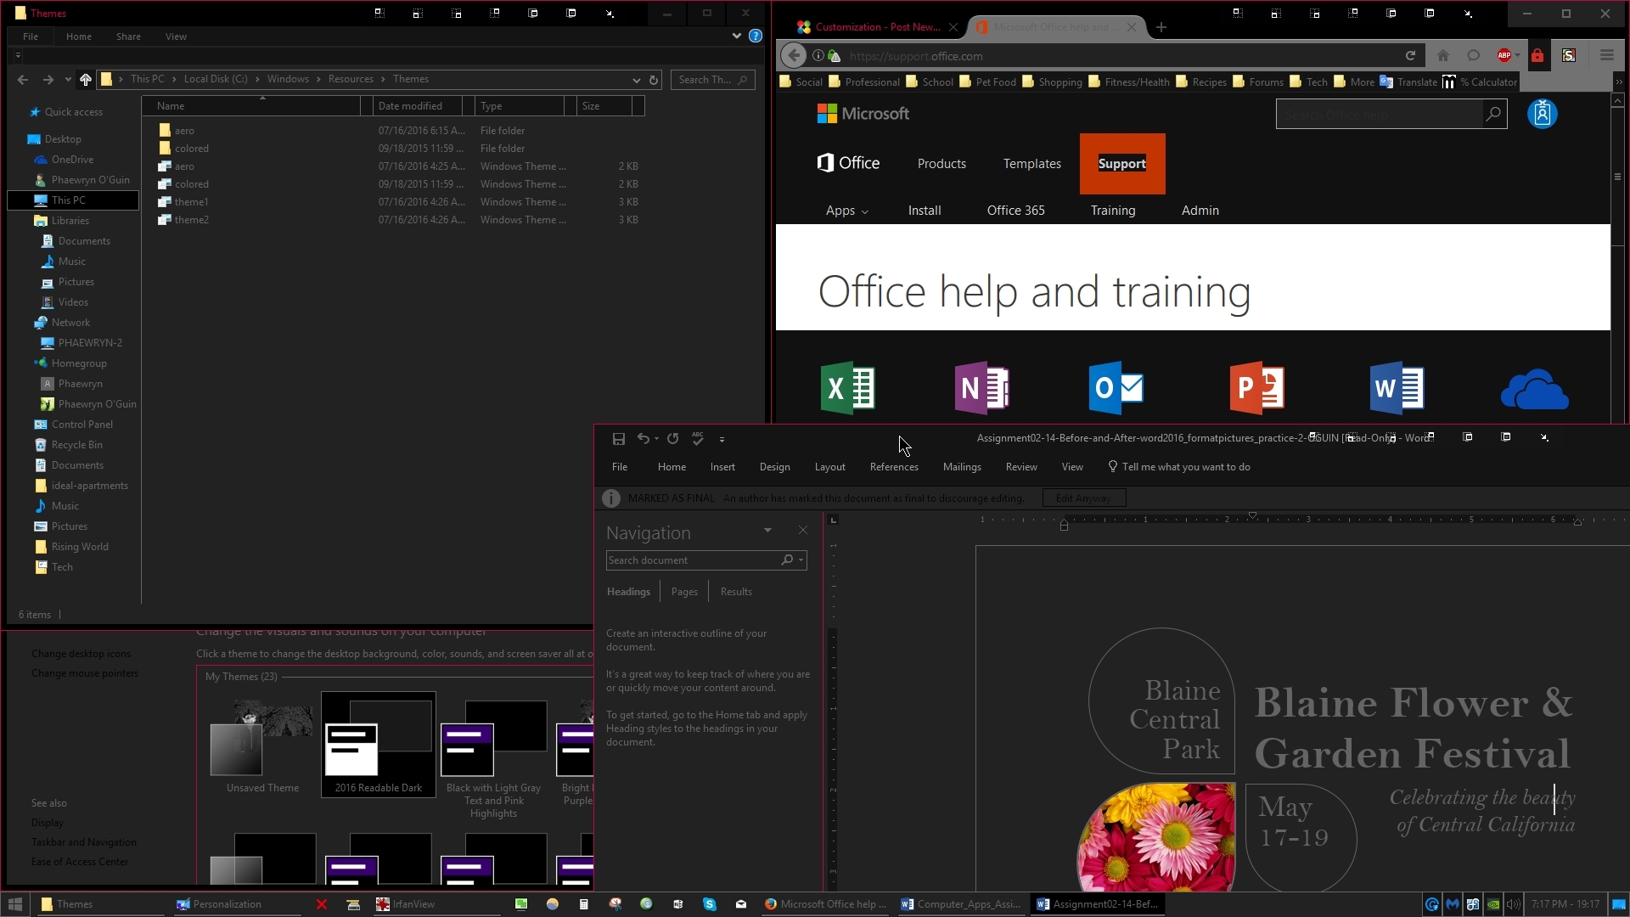Open the Firefox hamburger menu

pyautogui.click(x=1606, y=56)
